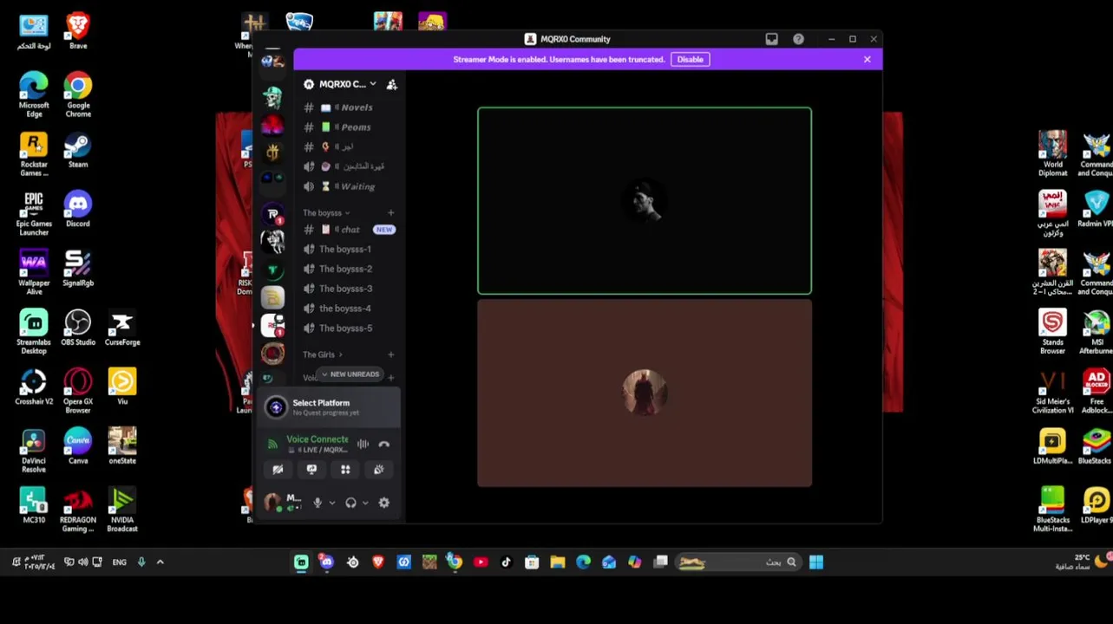Dismiss the Streamer Mode banner
The height and width of the screenshot is (624, 1113).
tap(867, 60)
